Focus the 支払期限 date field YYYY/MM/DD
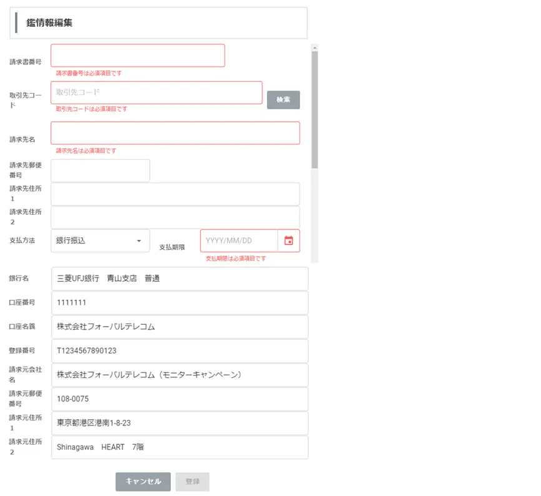The image size is (541, 496). tap(239, 241)
